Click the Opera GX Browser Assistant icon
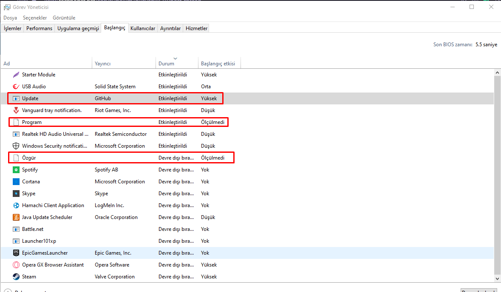This screenshot has width=501, height=292. point(16,265)
